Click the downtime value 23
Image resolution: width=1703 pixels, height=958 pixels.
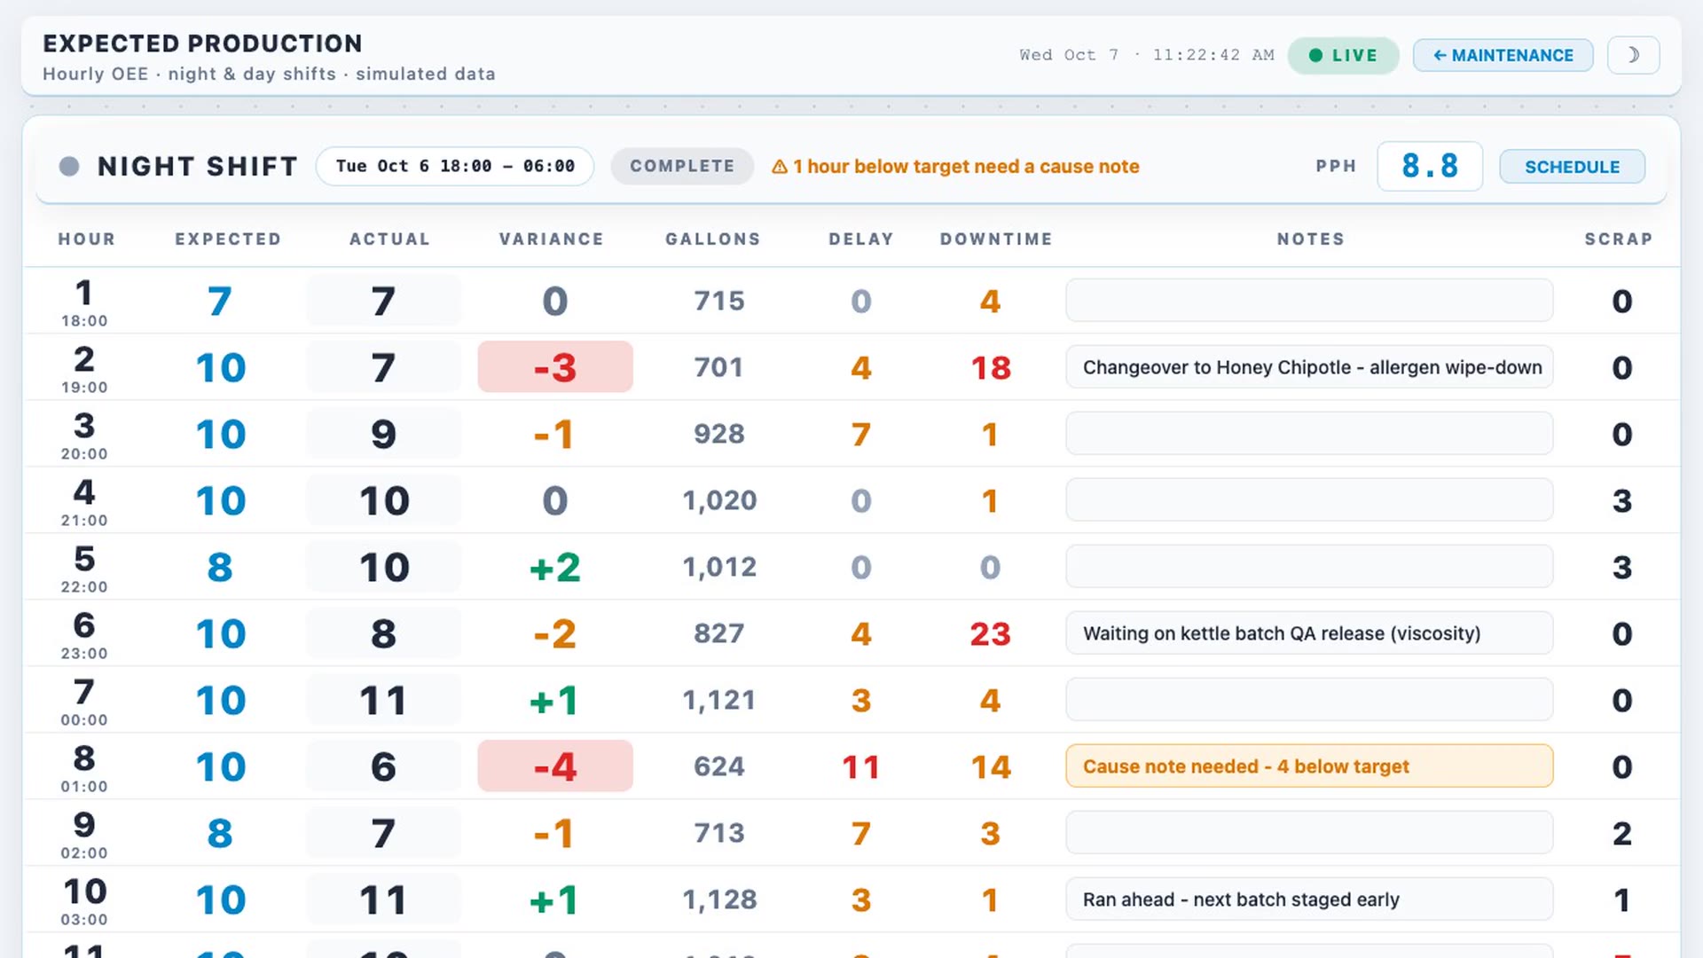[x=991, y=634]
